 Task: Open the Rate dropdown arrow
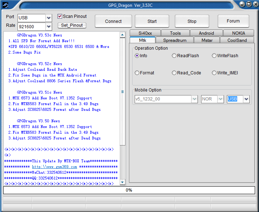pyautogui.click(x=49, y=26)
